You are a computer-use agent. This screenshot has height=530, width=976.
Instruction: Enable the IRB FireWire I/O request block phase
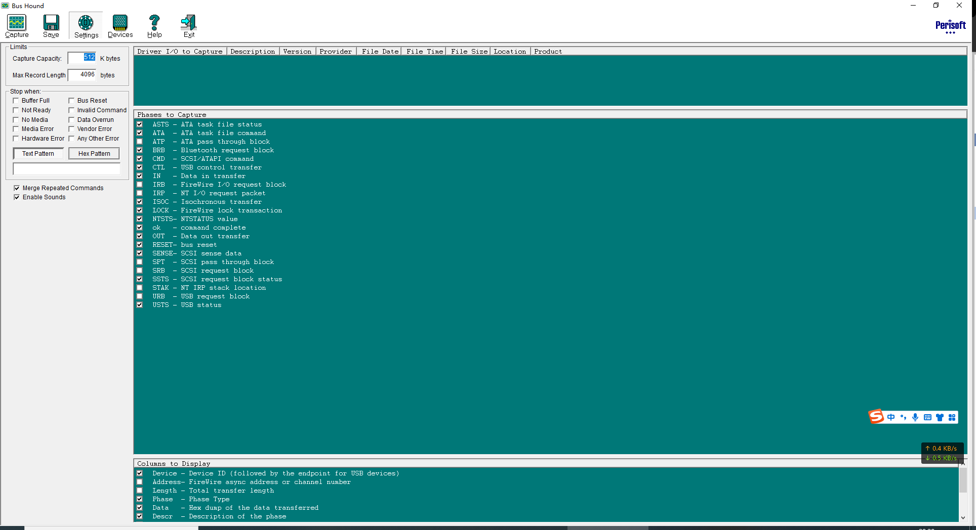coord(139,185)
